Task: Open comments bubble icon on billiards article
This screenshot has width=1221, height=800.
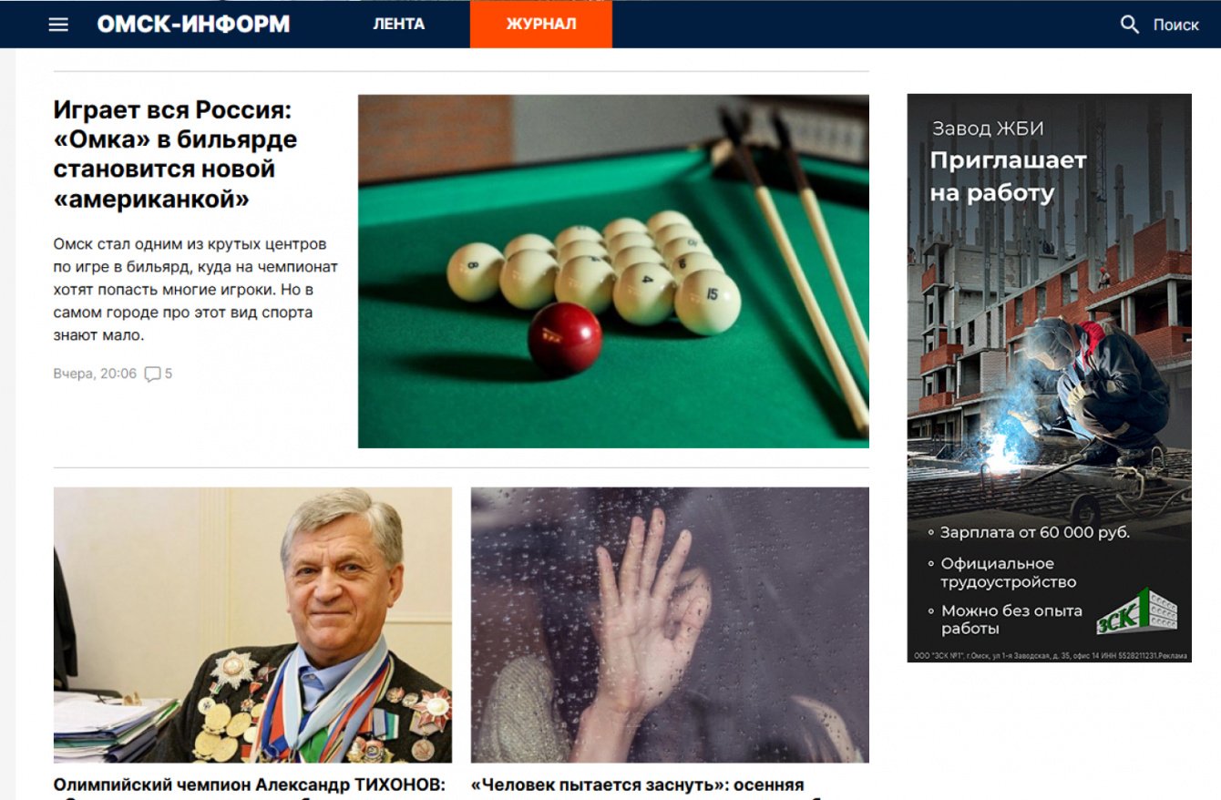Action: click(x=153, y=374)
